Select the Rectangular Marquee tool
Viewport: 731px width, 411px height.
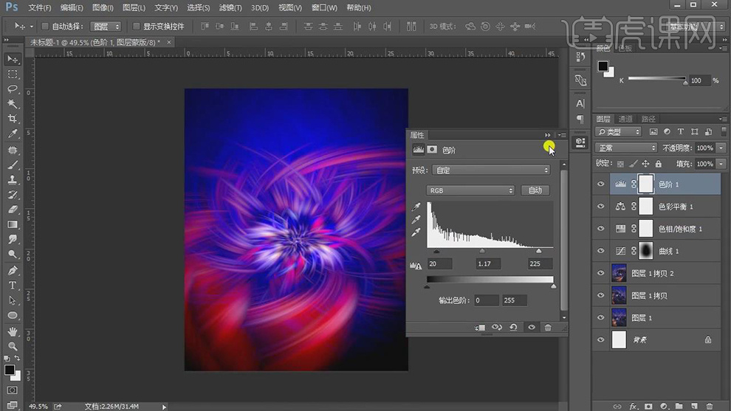(x=13, y=74)
